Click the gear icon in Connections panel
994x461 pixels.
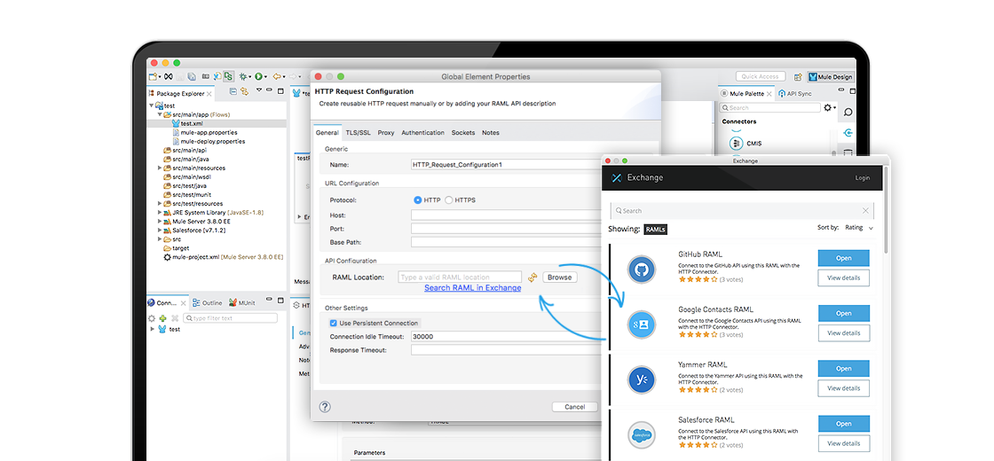click(152, 318)
